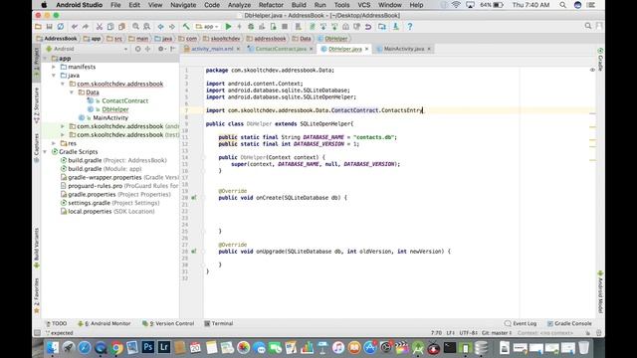Open the Gradle side panel tab

coord(600,60)
